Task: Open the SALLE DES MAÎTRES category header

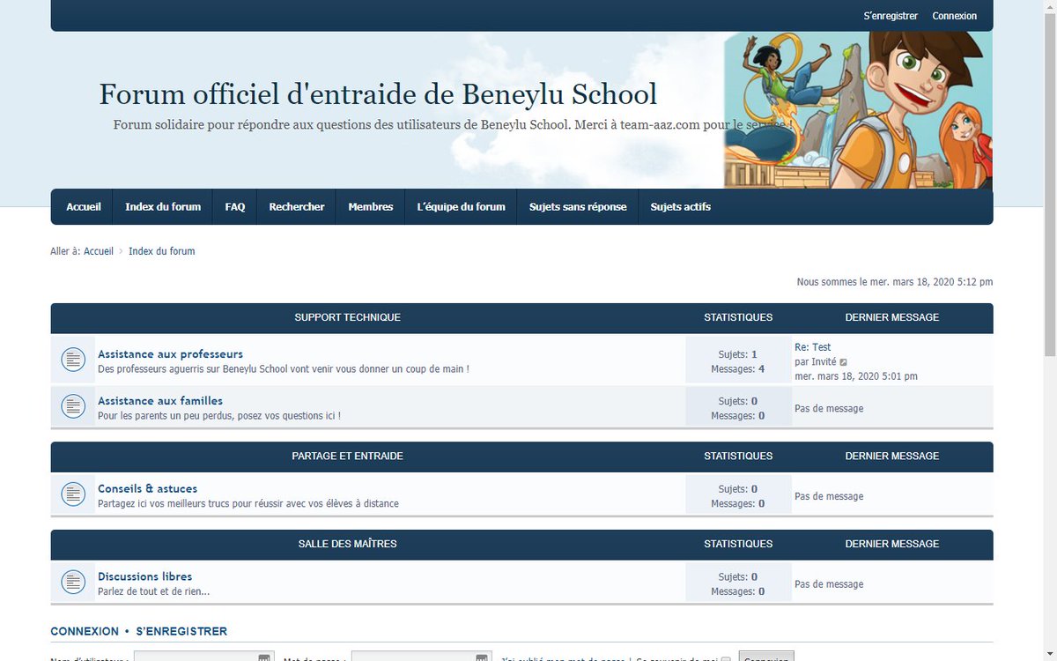Action: pos(347,545)
